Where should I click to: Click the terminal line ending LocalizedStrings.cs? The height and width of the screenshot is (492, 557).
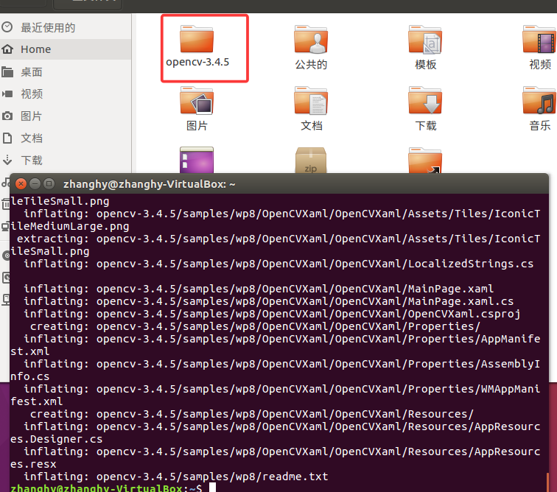click(278, 264)
